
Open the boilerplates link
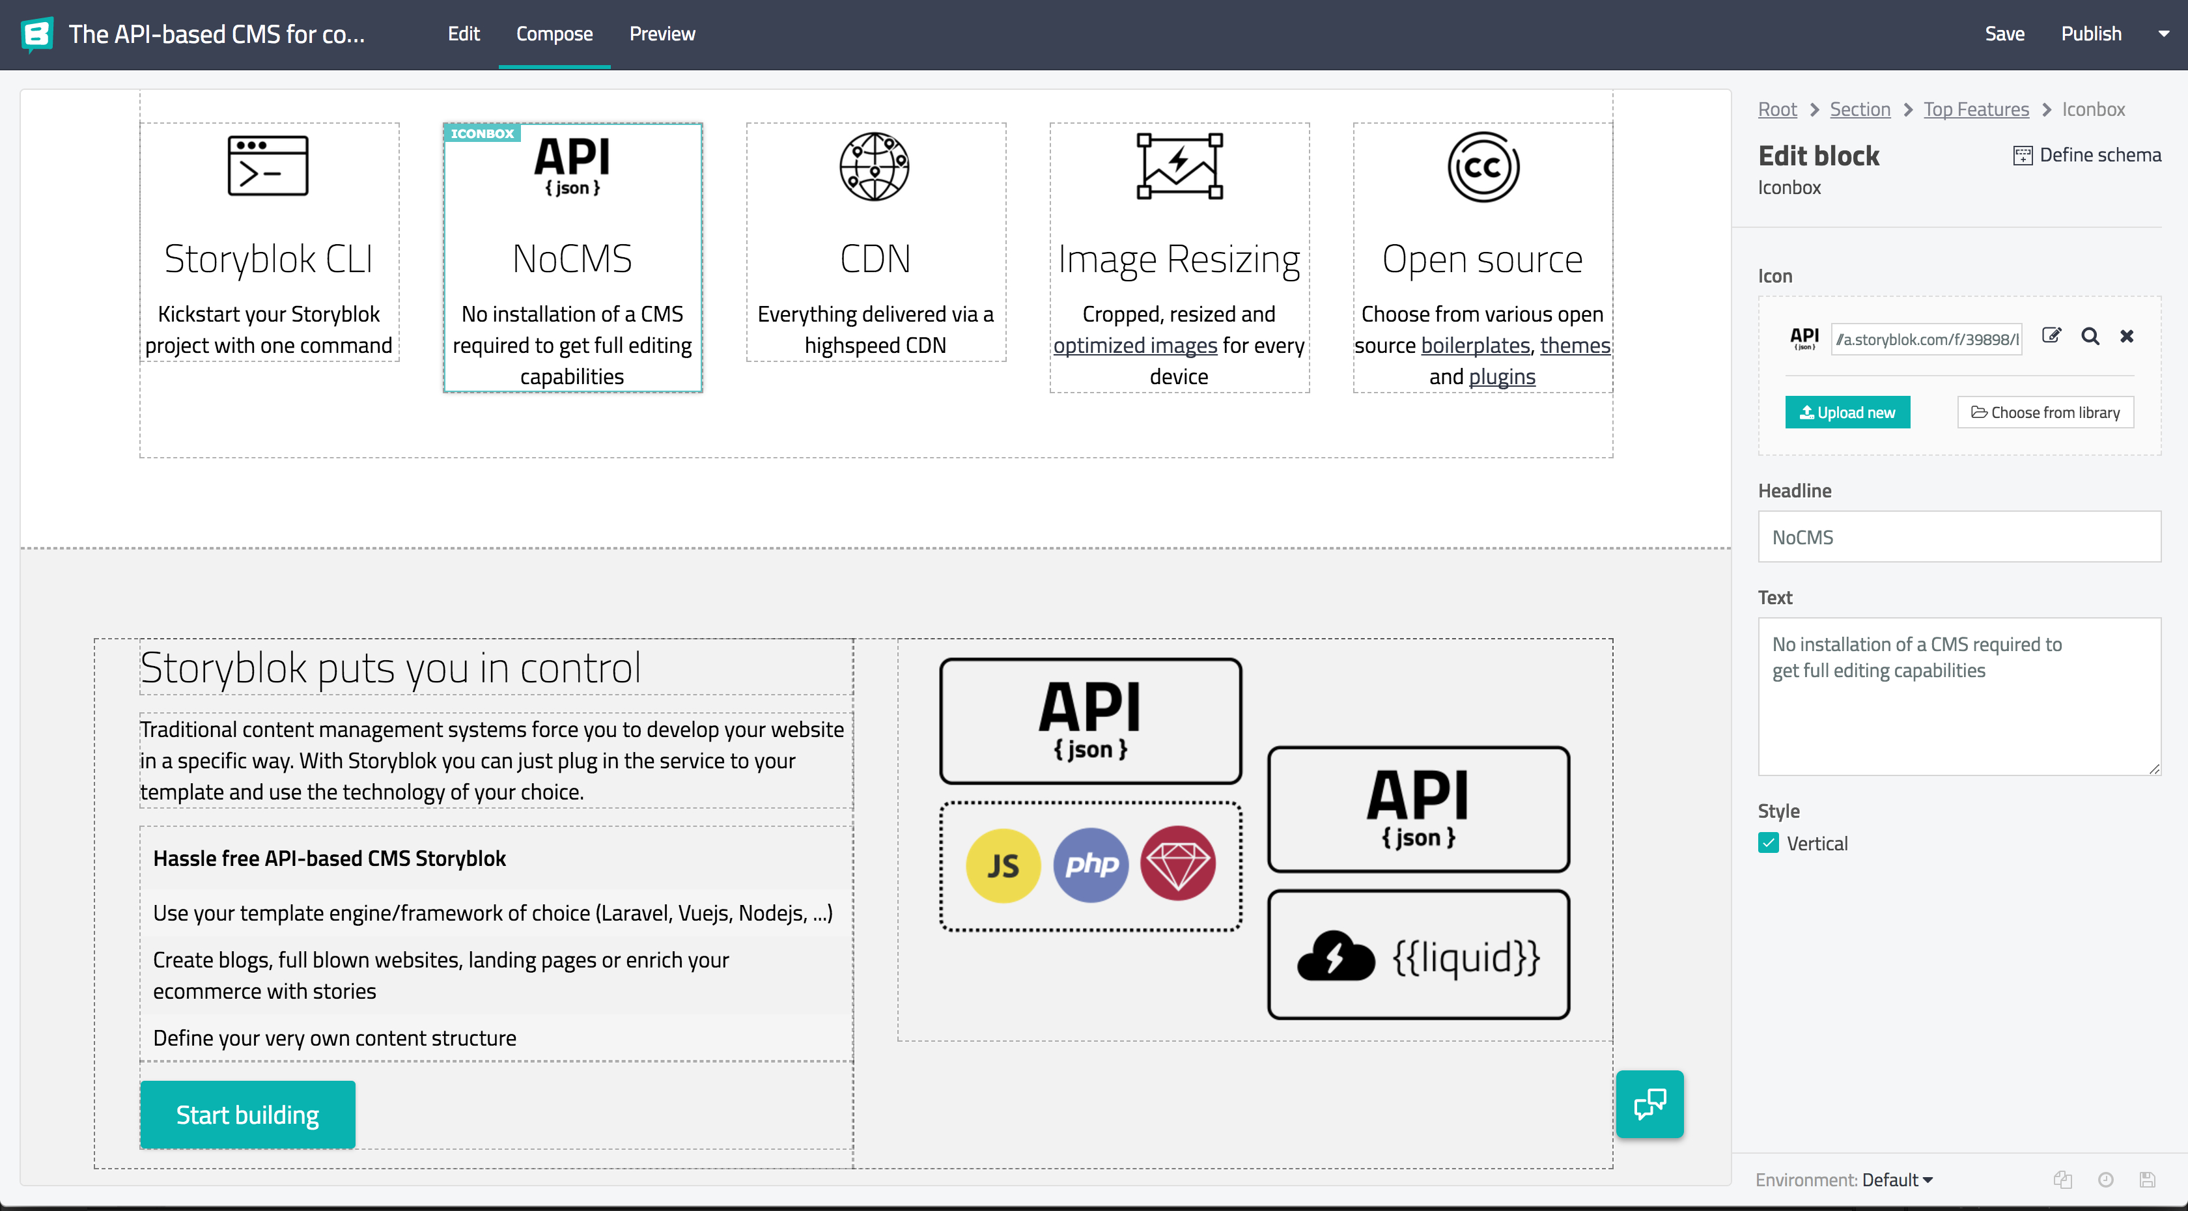coord(1474,345)
